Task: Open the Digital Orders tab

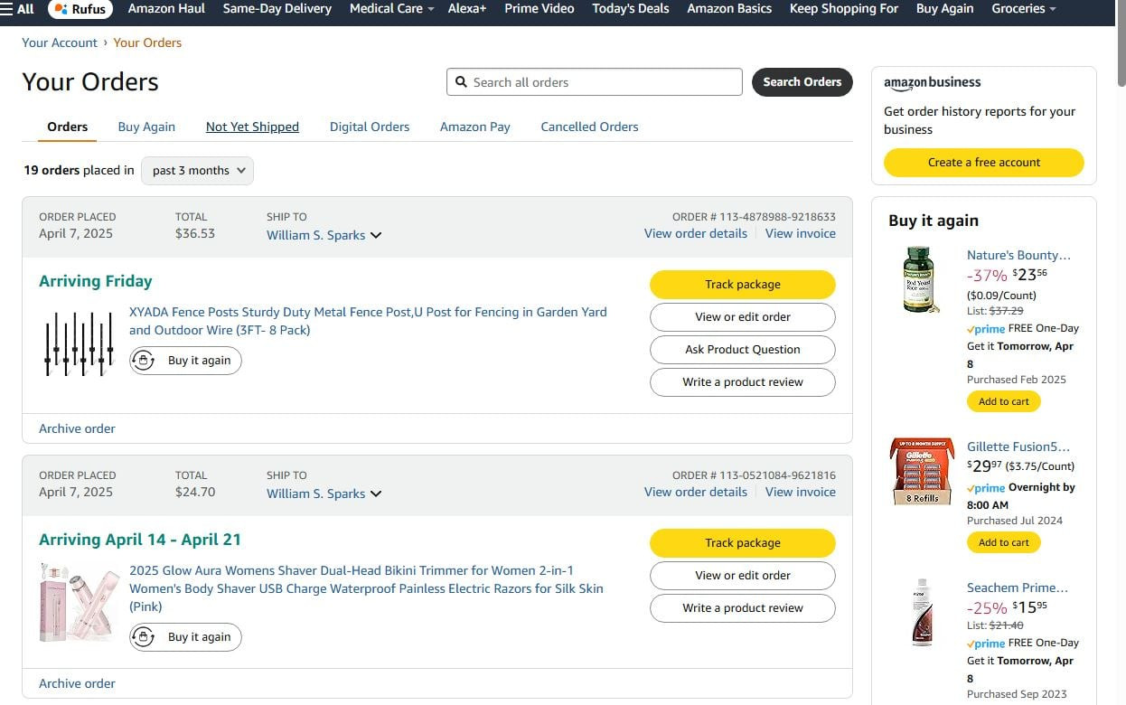Action: tap(370, 127)
